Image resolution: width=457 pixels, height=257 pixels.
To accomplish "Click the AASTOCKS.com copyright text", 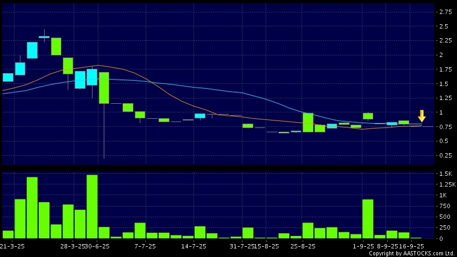I will click(412, 253).
